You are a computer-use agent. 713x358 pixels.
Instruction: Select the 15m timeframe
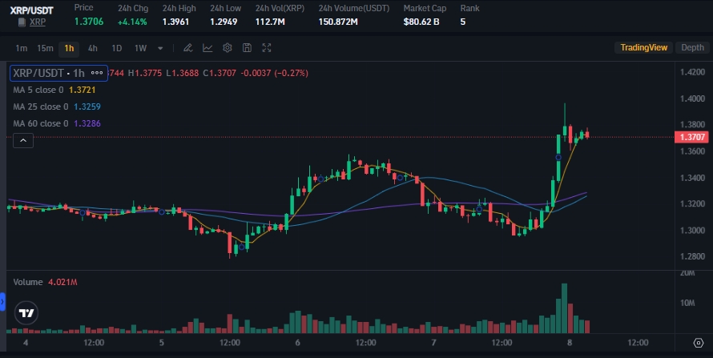pos(46,48)
